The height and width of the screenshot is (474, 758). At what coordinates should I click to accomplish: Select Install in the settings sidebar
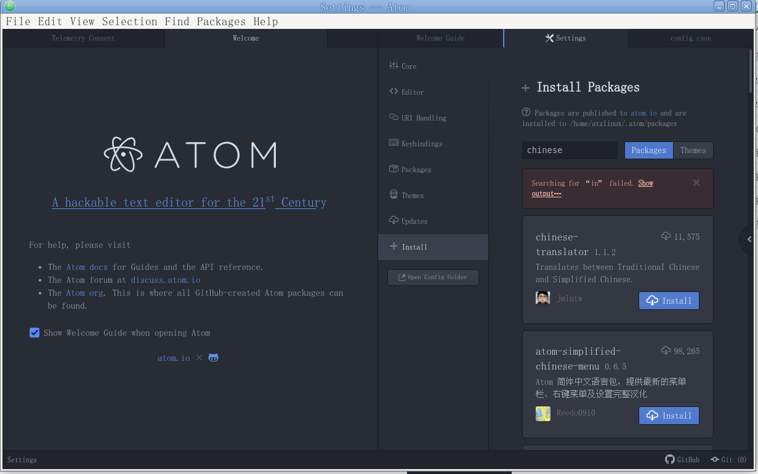(x=433, y=247)
